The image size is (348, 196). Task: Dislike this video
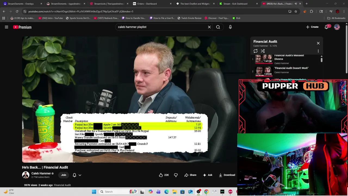click(x=176, y=175)
